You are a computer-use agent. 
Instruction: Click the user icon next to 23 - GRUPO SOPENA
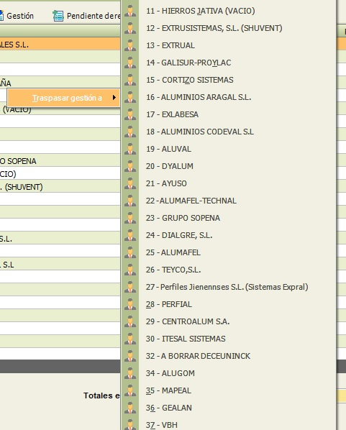(130, 218)
